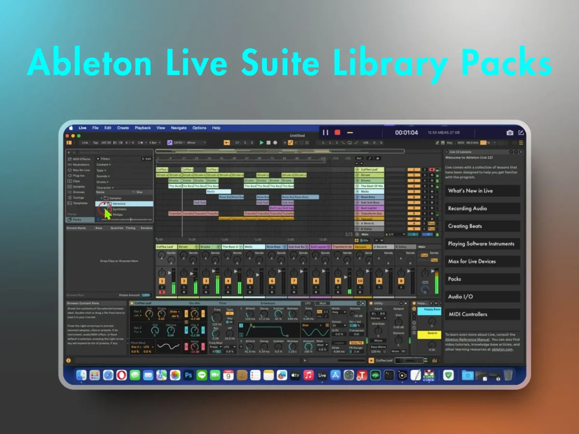Toggle mixer Track Activator A for A Reverb
This screenshot has width=579, height=434.
(379, 281)
